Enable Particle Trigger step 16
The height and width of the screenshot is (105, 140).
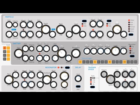[x=136, y=62]
